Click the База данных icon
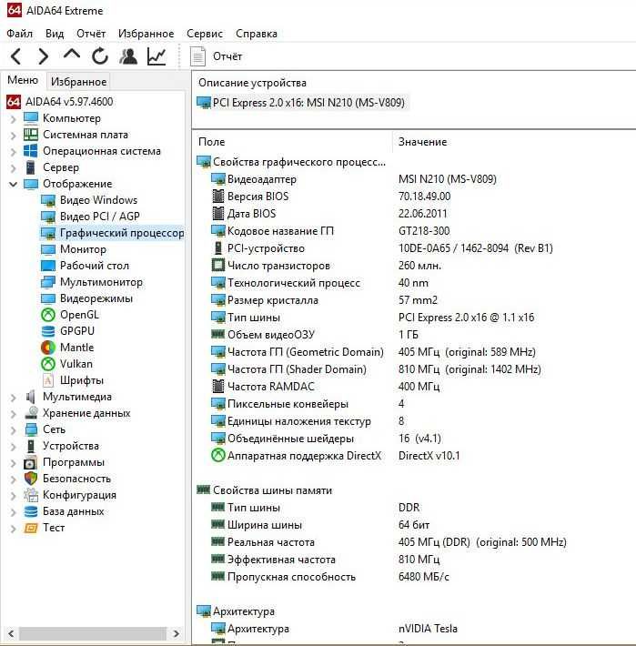Viewport: 636px width, 646px height. (31, 511)
